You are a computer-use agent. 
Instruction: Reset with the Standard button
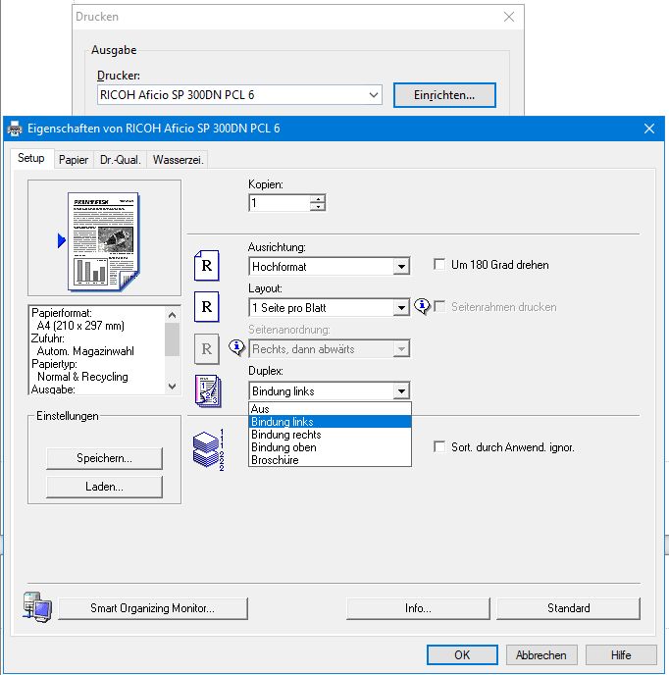[x=569, y=608]
